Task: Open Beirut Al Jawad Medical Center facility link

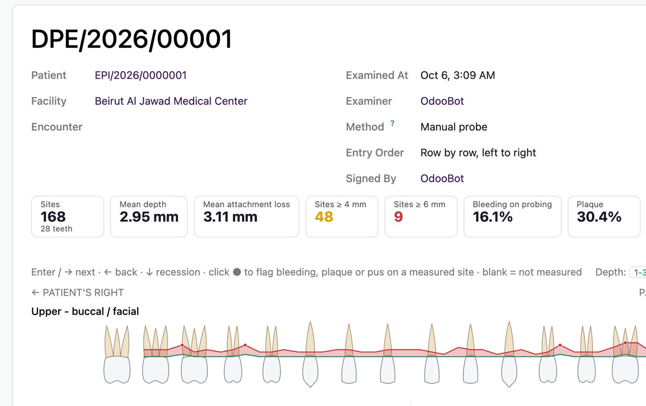Action: point(171,101)
